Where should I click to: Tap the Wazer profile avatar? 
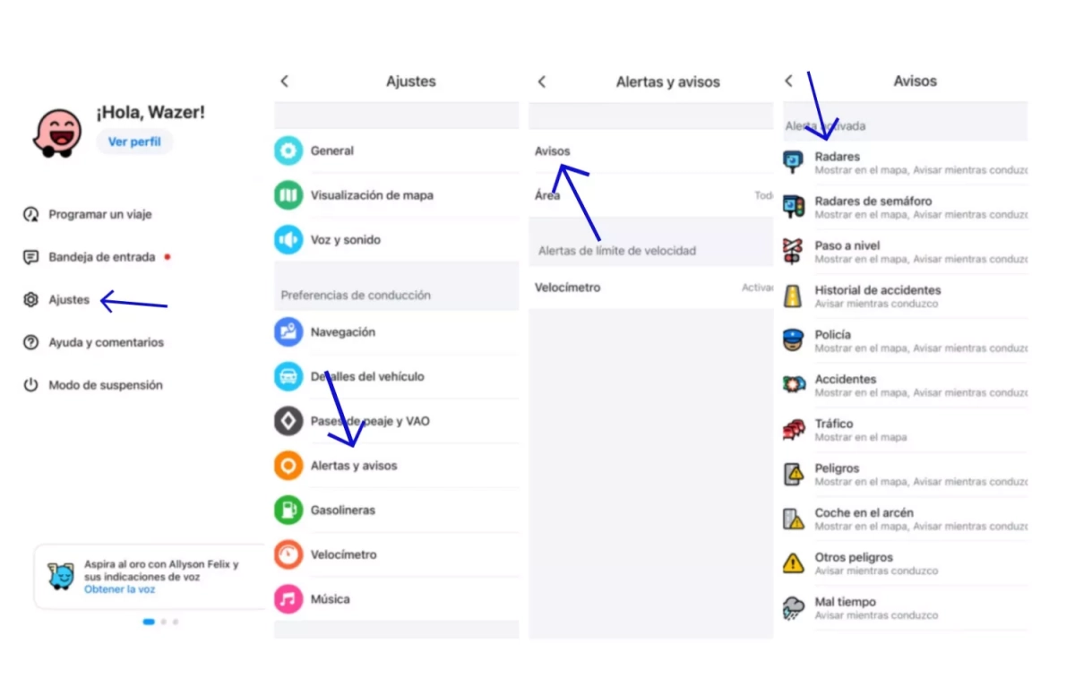(x=61, y=133)
